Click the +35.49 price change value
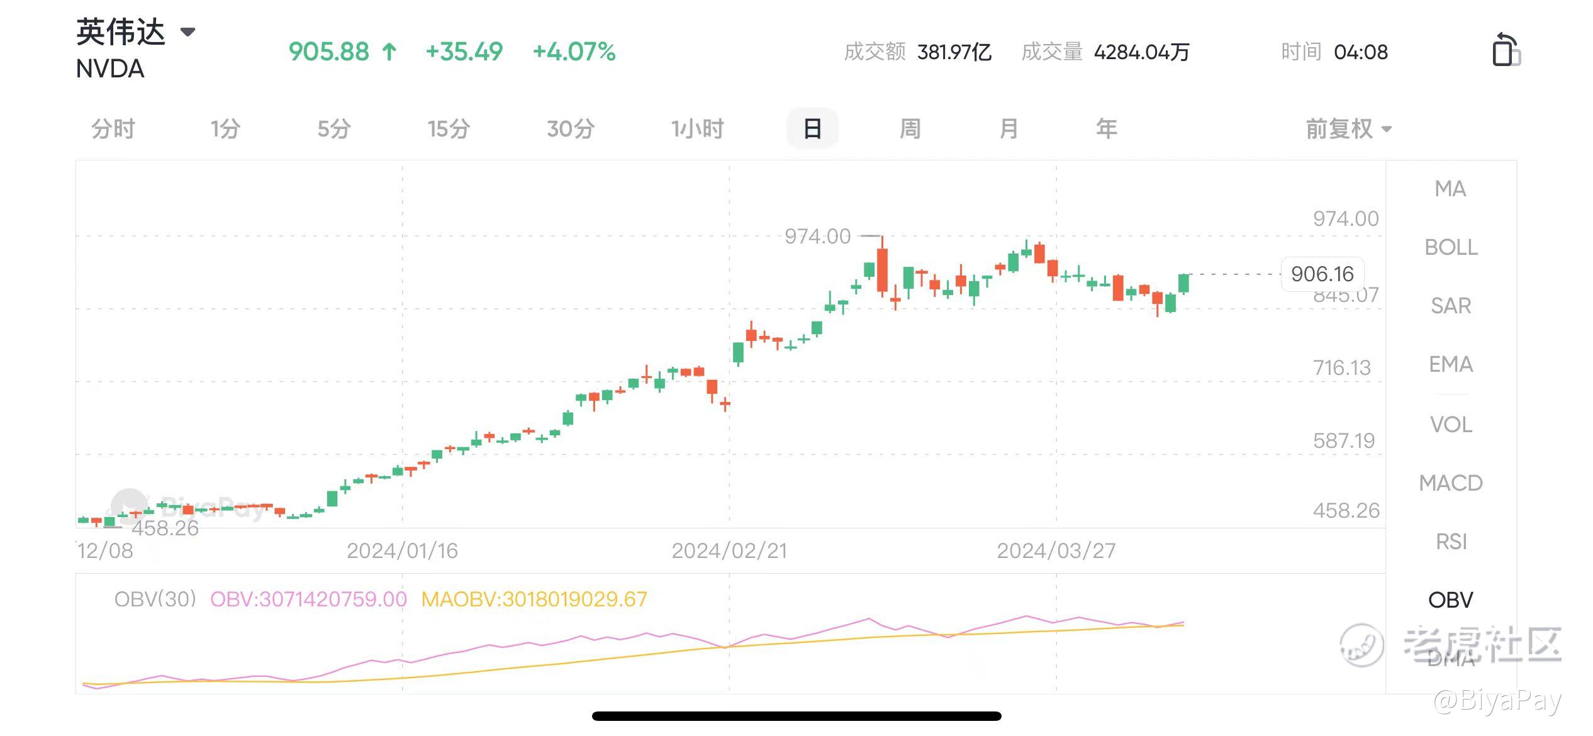 [464, 52]
